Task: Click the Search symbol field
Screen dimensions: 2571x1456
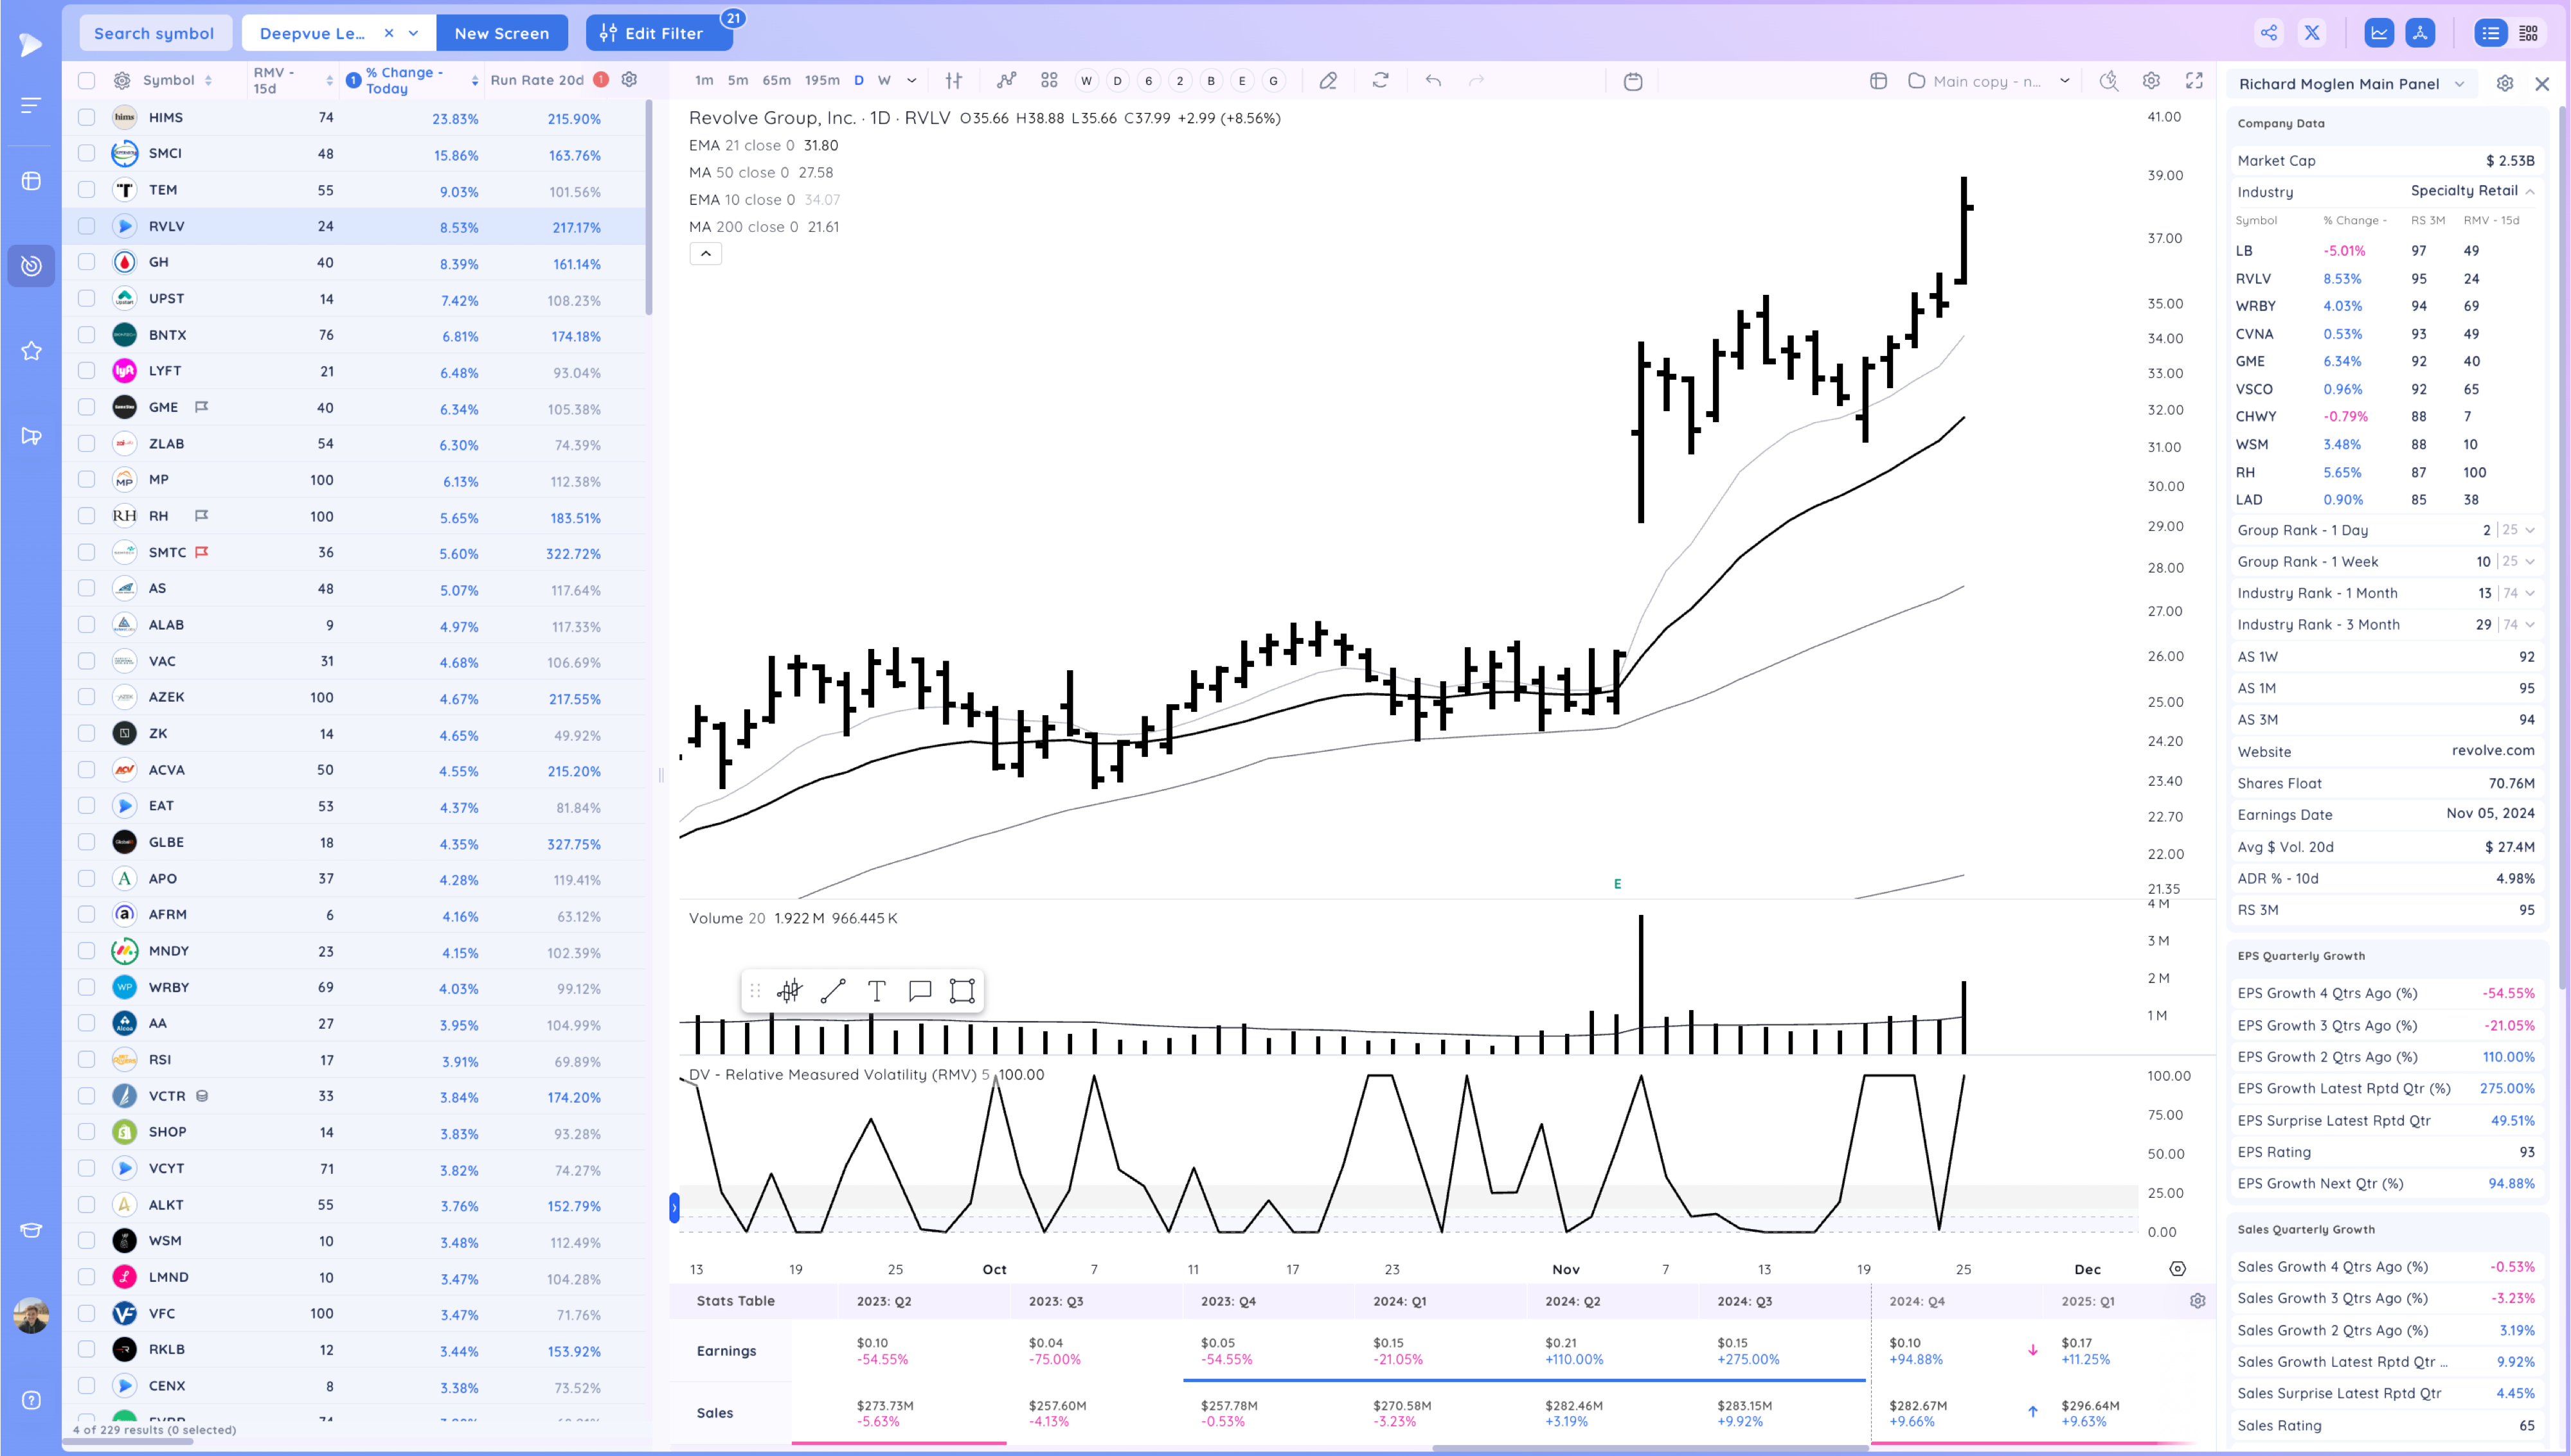Action: click(x=154, y=33)
